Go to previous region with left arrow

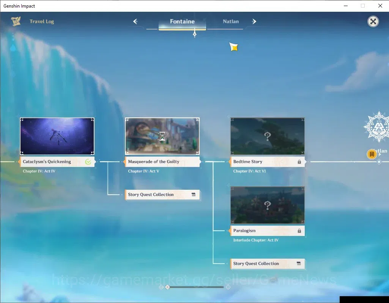[135, 22]
